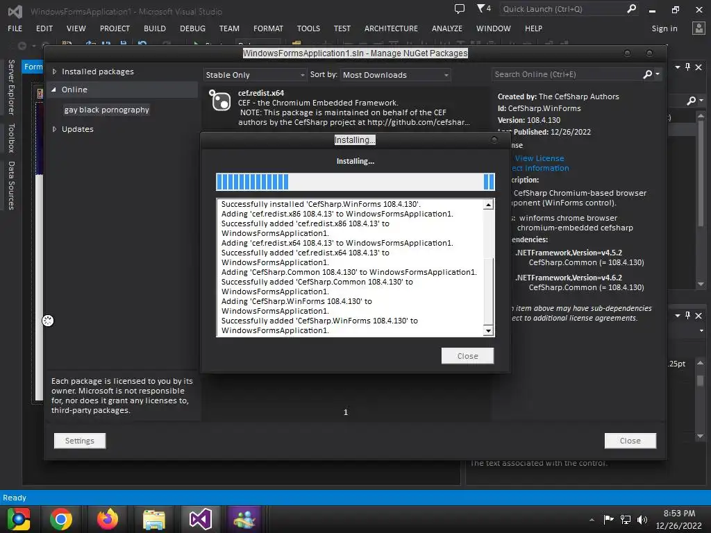Click the installation progress bar
Viewport: 711px width, 533px height.
pos(355,182)
